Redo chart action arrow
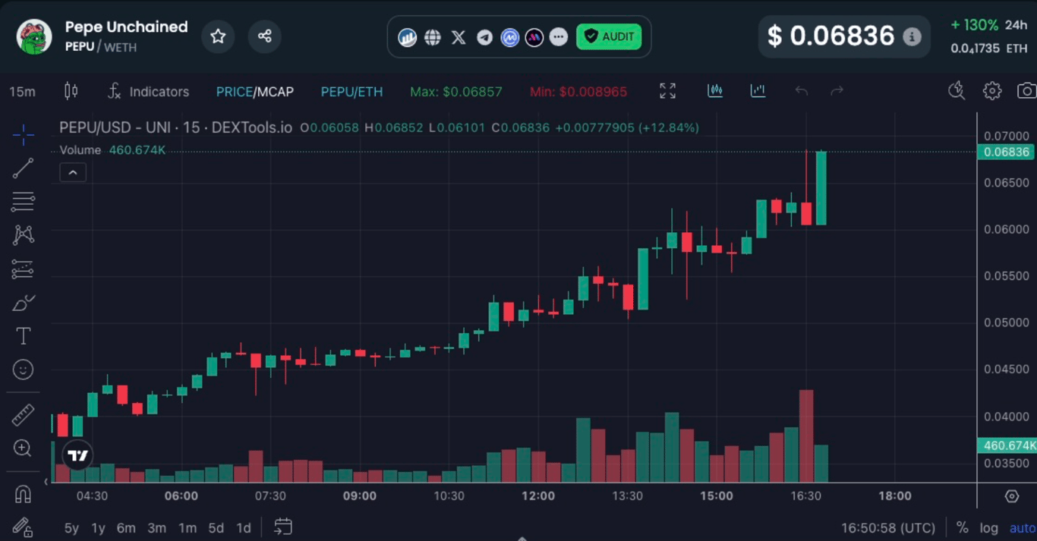This screenshot has width=1037, height=541. coord(837,91)
